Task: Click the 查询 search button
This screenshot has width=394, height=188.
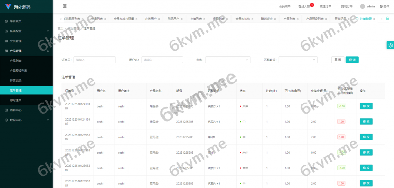Action: (x=352, y=60)
